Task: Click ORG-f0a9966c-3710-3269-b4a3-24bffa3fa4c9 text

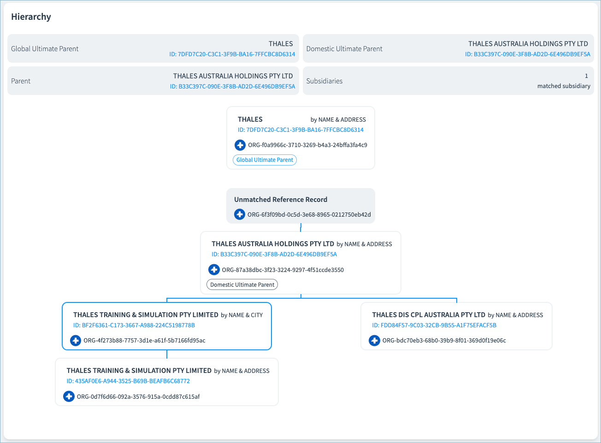Action: [307, 145]
